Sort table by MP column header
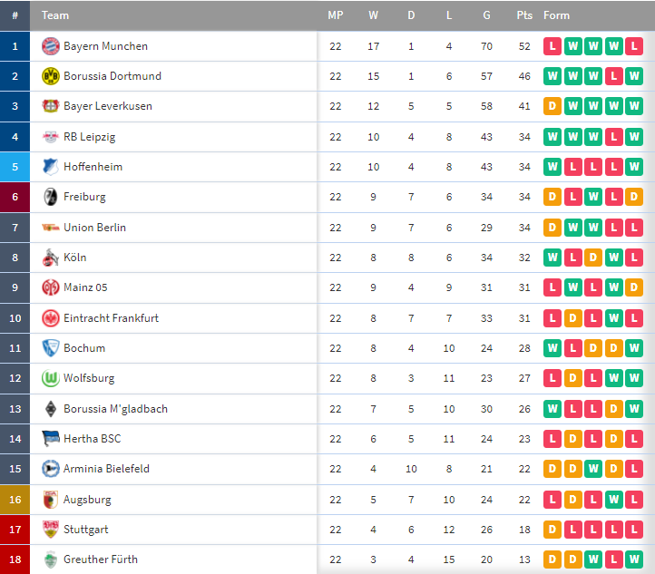Image resolution: width=655 pixels, height=574 pixels. [x=336, y=15]
